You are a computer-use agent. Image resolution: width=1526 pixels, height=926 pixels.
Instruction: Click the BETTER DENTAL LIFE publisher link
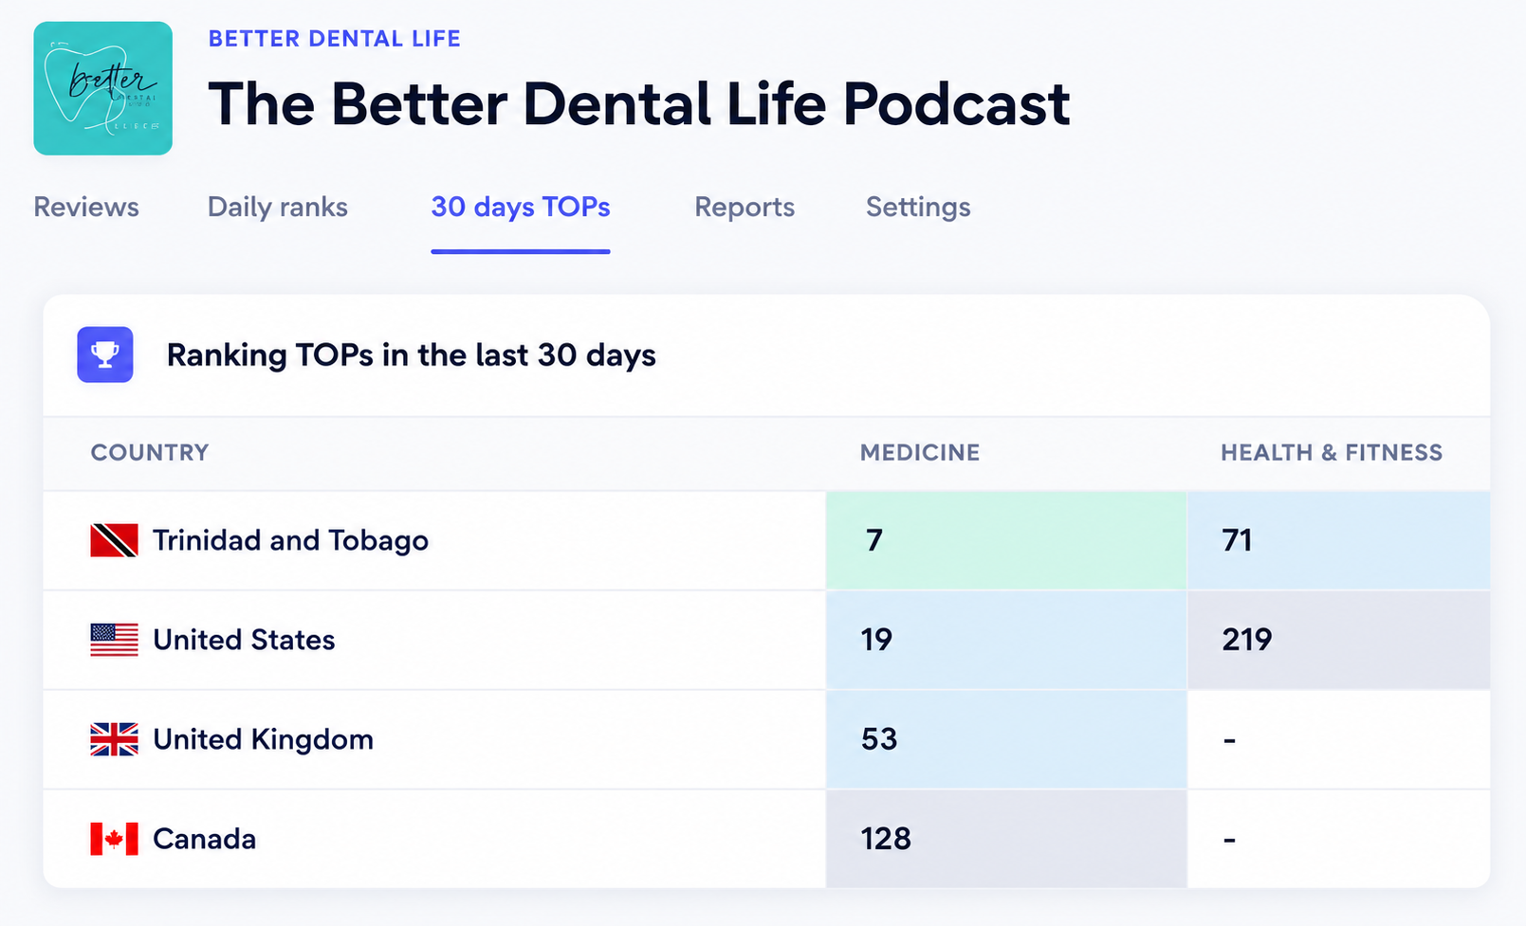tap(335, 39)
